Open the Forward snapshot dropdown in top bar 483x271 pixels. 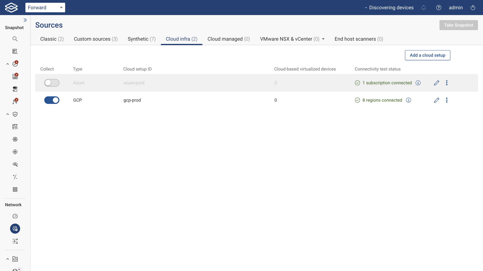point(45,8)
